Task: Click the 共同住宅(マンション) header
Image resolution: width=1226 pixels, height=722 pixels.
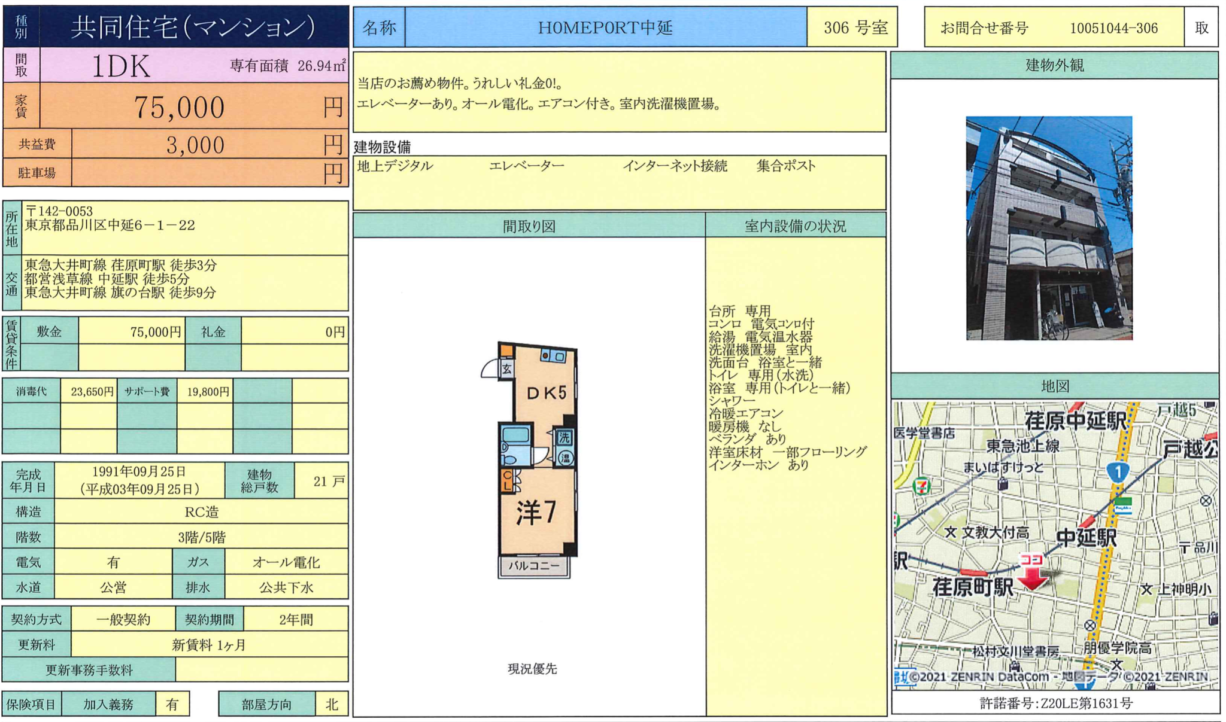Action: [x=193, y=27]
